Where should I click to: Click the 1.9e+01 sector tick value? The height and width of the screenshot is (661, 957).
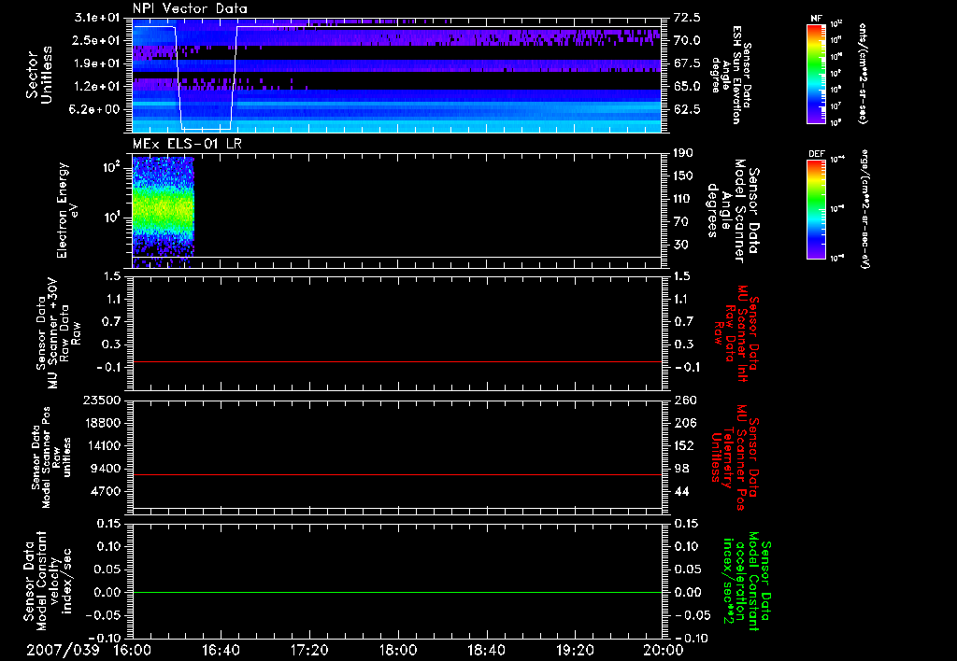click(x=97, y=63)
